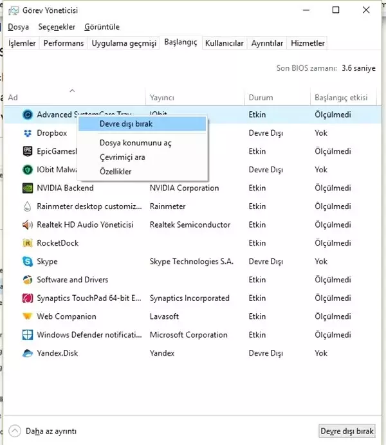
Task: Select Windows Defender notificati... entry
Action: point(89,335)
